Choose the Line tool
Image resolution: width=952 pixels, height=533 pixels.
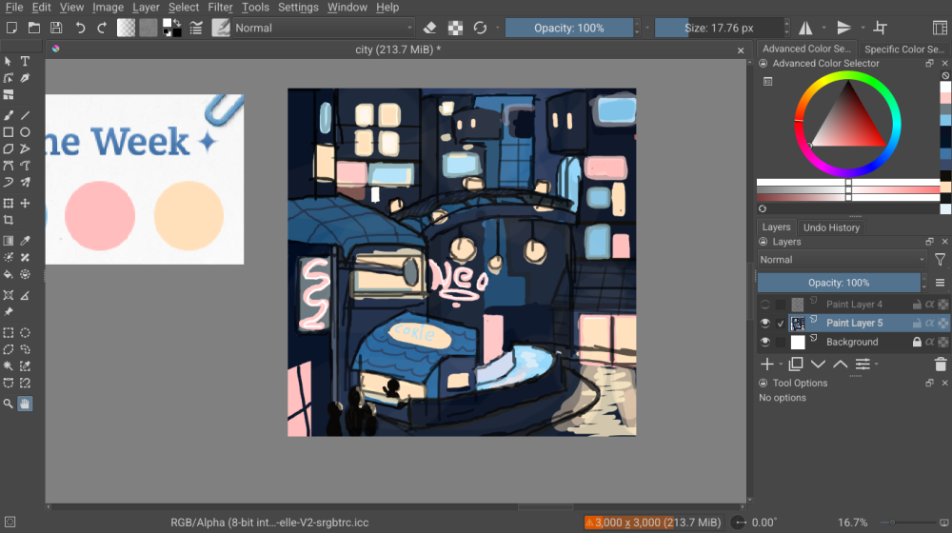tap(25, 115)
